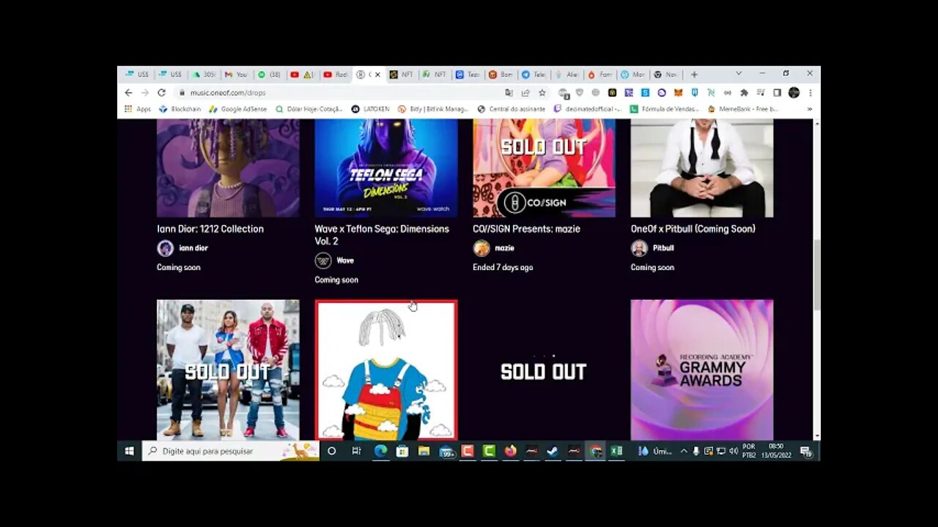Image resolution: width=938 pixels, height=527 pixels.
Task: Open the Windows Start menu
Action: pyautogui.click(x=129, y=451)
